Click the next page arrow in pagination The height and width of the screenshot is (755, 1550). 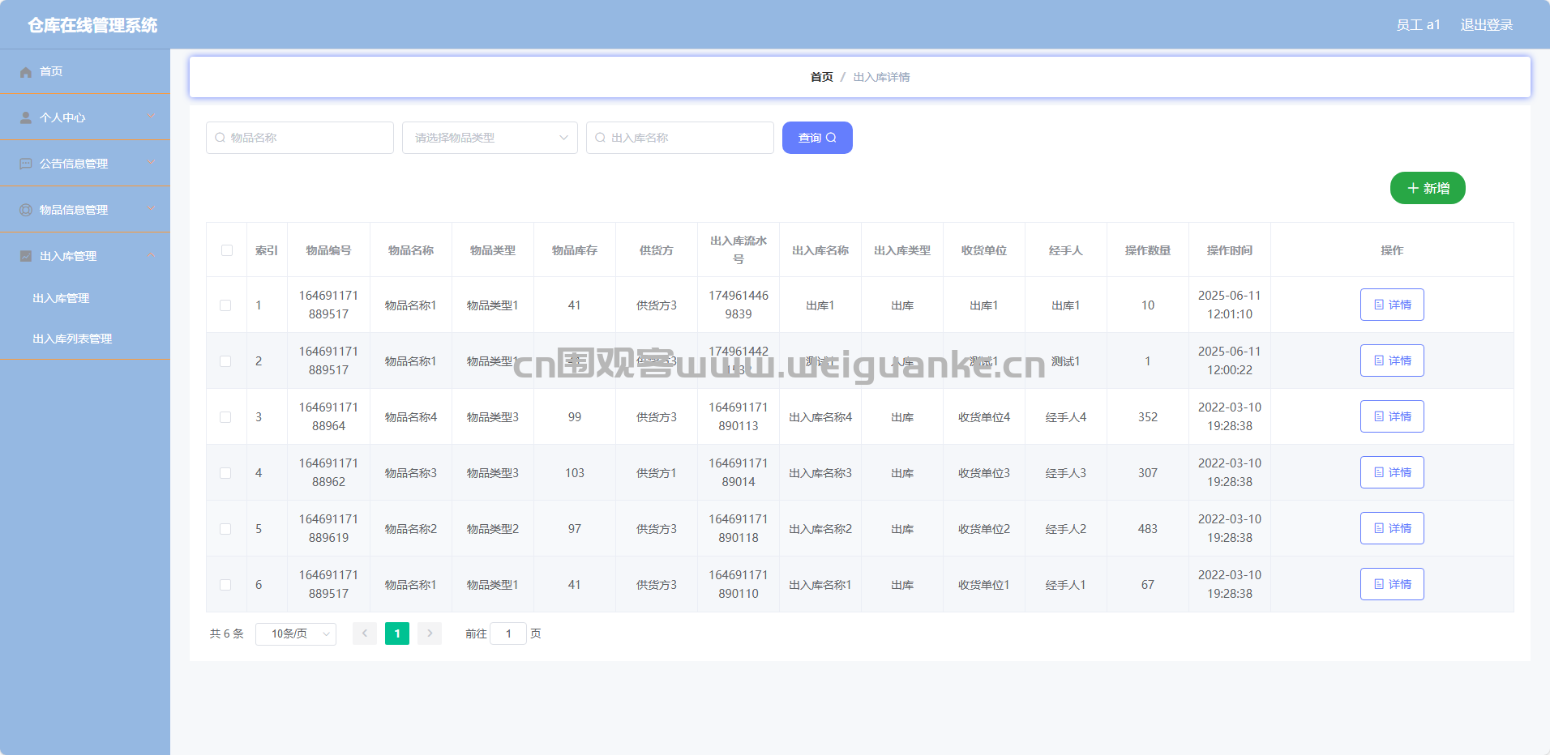[x=430, y=633]
